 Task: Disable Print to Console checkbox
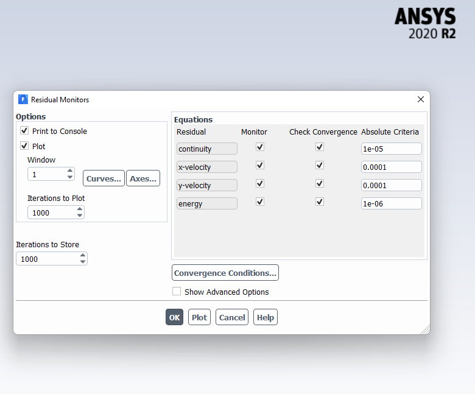pyautogui.click(x=24, y=131)
